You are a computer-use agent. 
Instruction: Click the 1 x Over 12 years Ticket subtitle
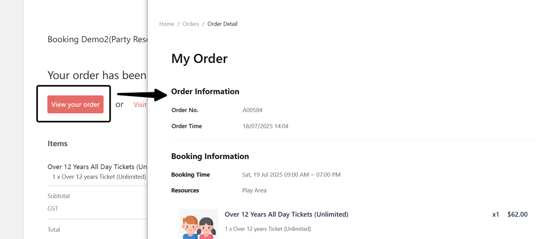pyautogui.click(x=268, y=229)
